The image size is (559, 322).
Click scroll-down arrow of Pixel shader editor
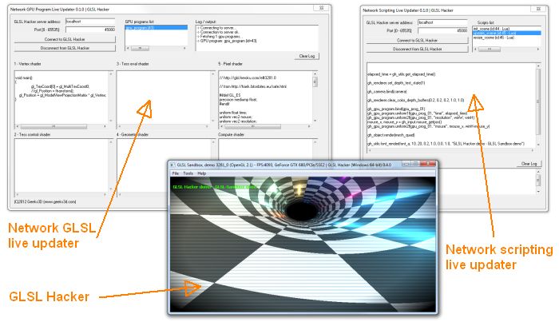click(315, 121)
